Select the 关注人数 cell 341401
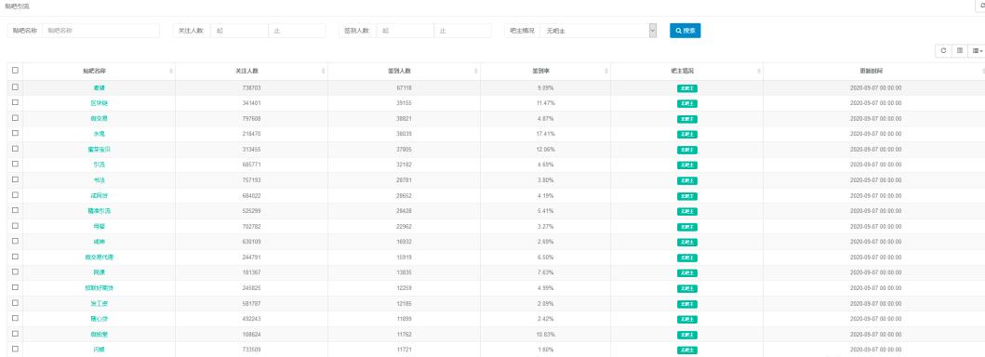985x357 pixels. click(251, 103)
